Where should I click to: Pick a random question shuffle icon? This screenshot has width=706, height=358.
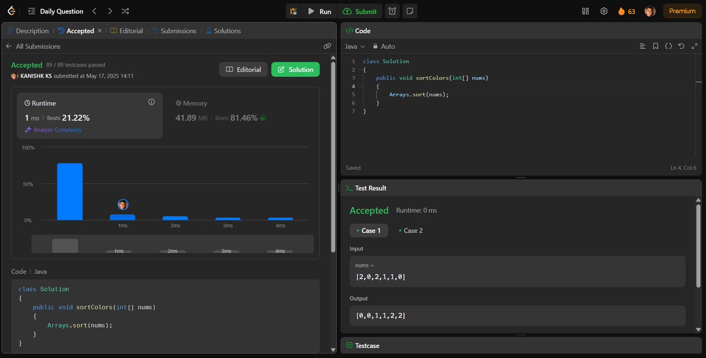pyautogui.click(x=125, y=11)
